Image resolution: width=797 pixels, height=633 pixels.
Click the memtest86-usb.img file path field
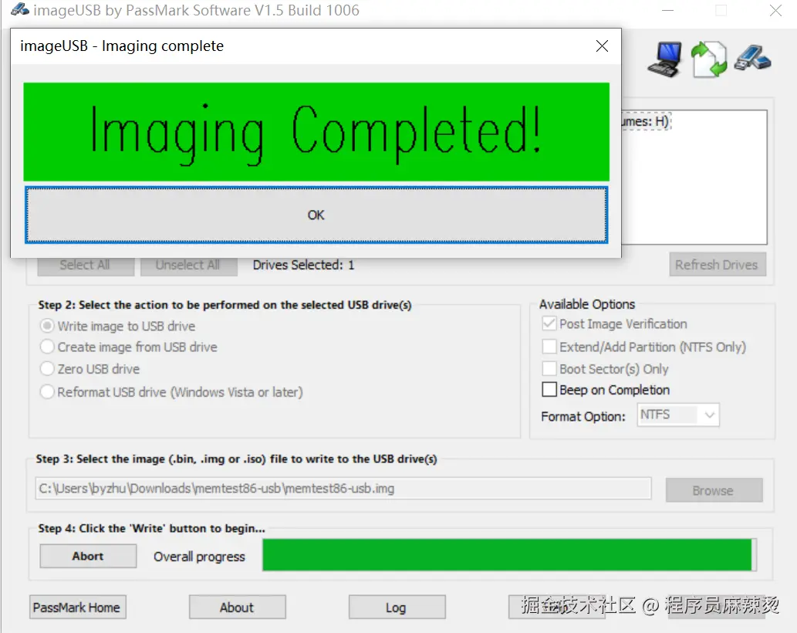coord(343,488)
